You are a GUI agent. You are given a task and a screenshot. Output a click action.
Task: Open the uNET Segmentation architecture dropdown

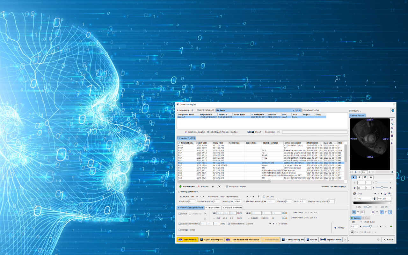point(247,196)
